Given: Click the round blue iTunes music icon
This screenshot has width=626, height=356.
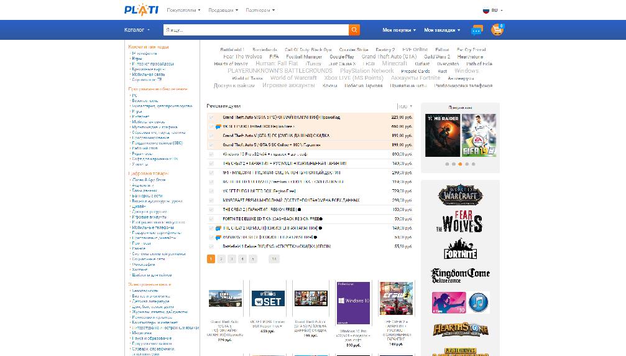Looking at the screenshot, I should [478, 302].
